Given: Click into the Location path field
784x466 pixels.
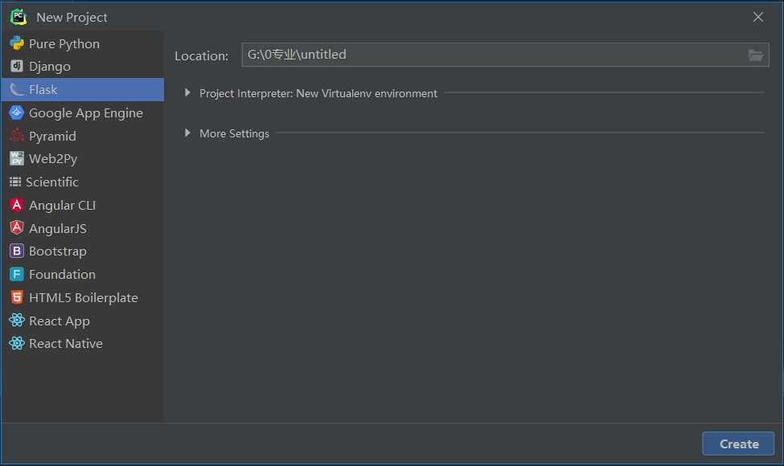Looking at the screenshot, I should point(505,55).
